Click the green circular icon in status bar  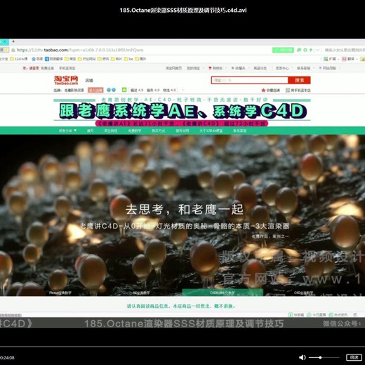point(309,314)
